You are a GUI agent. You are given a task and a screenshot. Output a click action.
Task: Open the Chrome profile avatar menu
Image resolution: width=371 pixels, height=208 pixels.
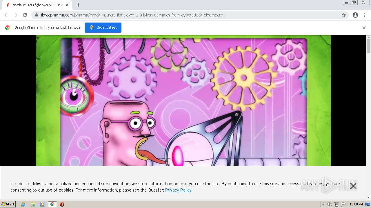point(355,15)
